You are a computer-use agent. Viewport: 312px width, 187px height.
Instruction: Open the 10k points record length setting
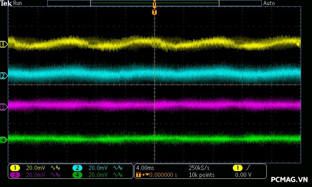tap(202, 175)
